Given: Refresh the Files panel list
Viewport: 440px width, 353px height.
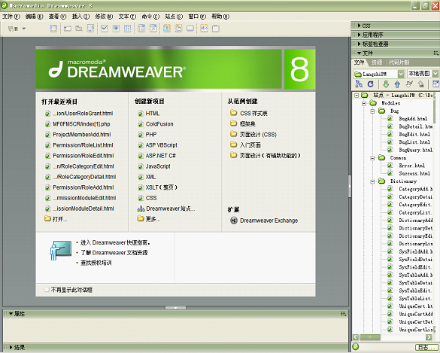Looking at the screenshot, I should pyautogui.click(x=370, y=84).
